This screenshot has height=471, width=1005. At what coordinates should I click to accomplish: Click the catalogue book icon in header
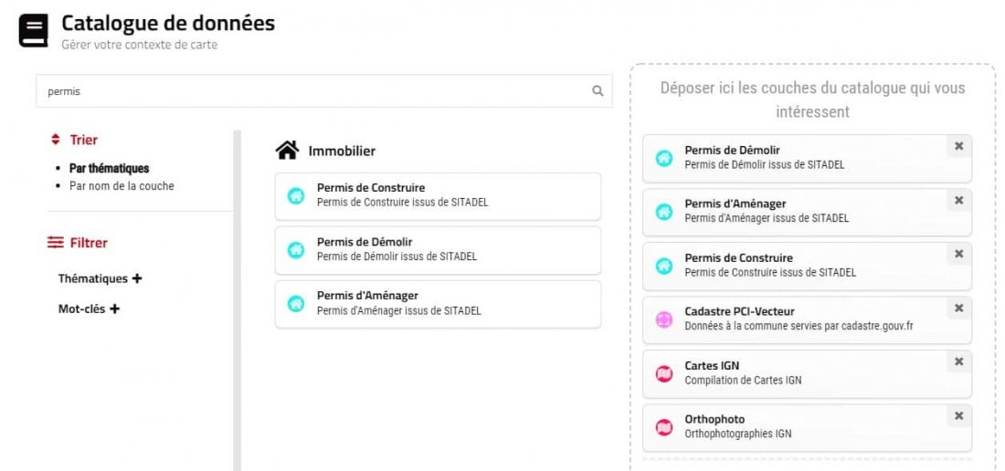(x=33, y=30)
